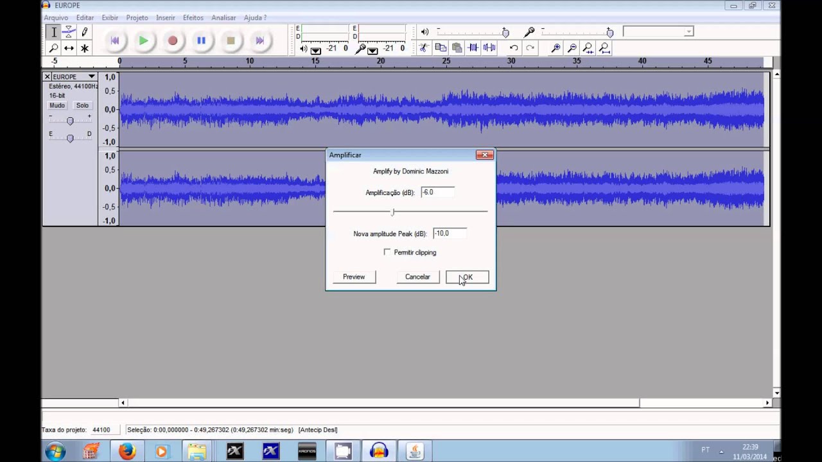822x462 pixels.
Task: Click the Undo arrow icon
Action: 514,48
